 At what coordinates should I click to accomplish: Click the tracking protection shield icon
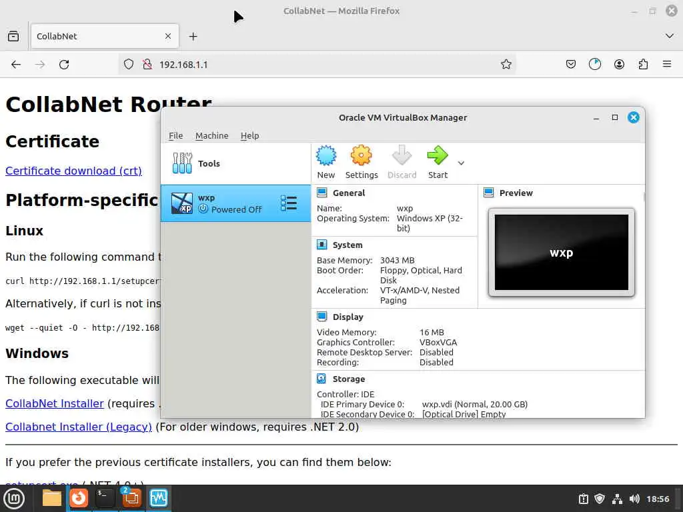[129, 65]
